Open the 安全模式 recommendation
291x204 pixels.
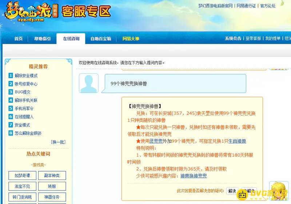click(22, 125)
